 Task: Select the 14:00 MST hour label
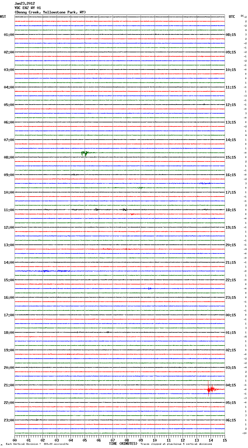9,263
